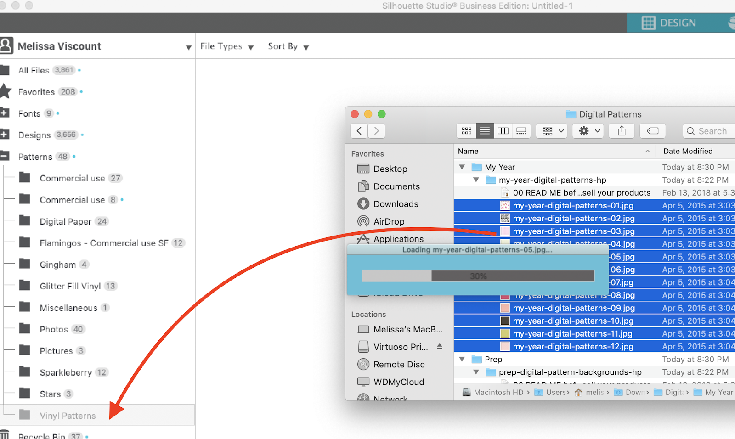Image resolution: width=735 pixels, height=439 pixels.
Task: Open Downloads in Finder sidebar
Action: [388, 203]
